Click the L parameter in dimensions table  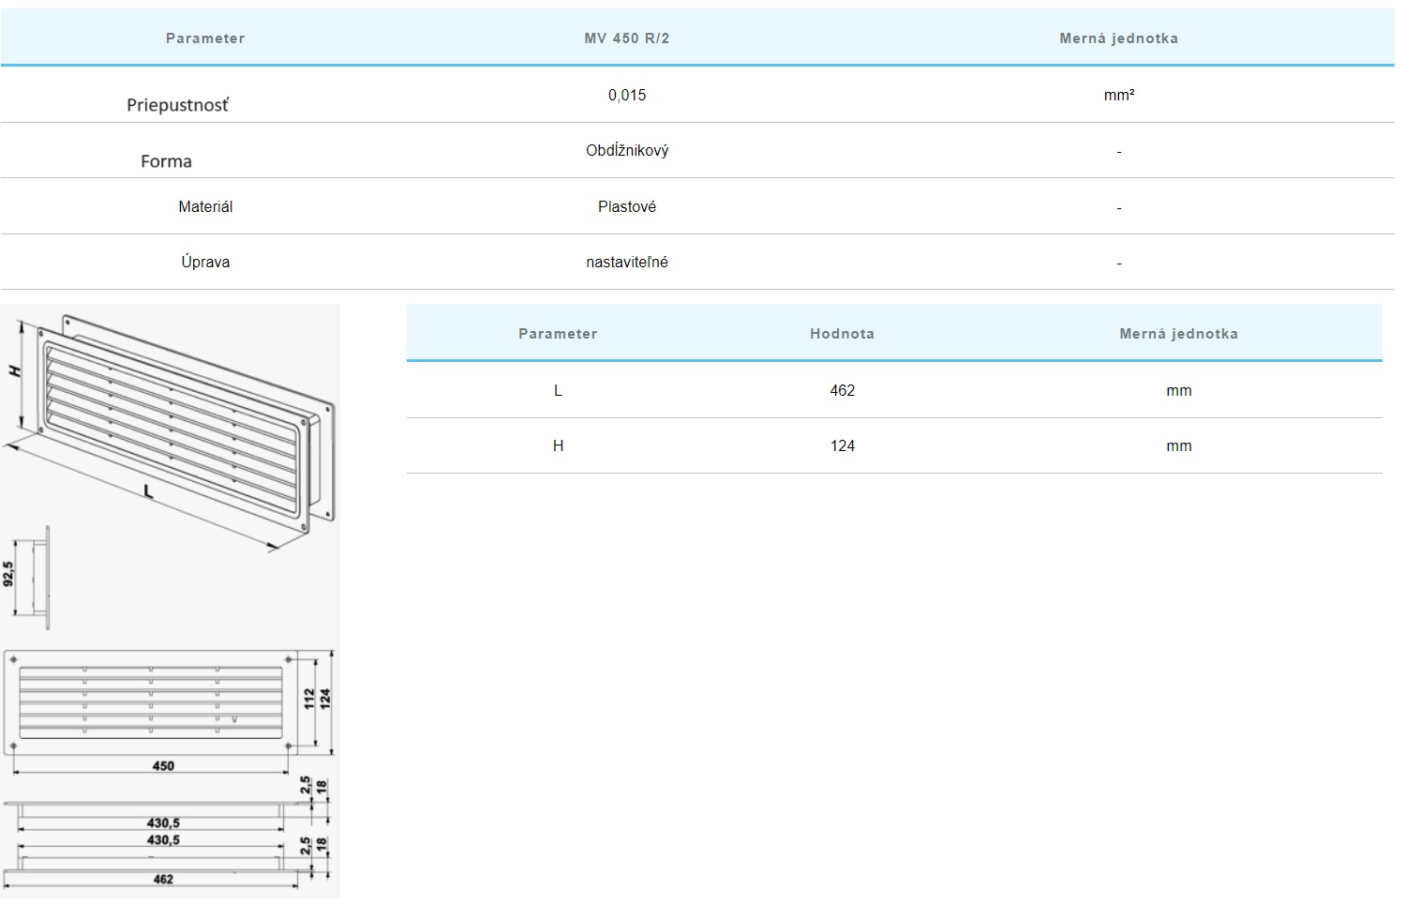coord(558,390)
